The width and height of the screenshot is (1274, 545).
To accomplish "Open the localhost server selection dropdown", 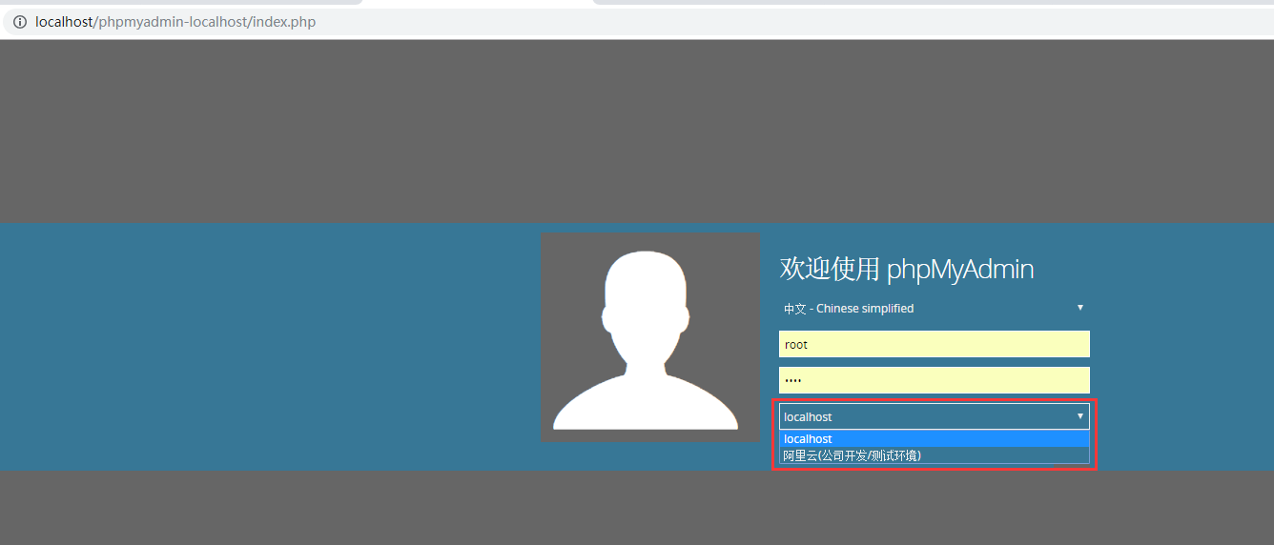I will pos(935,416).
